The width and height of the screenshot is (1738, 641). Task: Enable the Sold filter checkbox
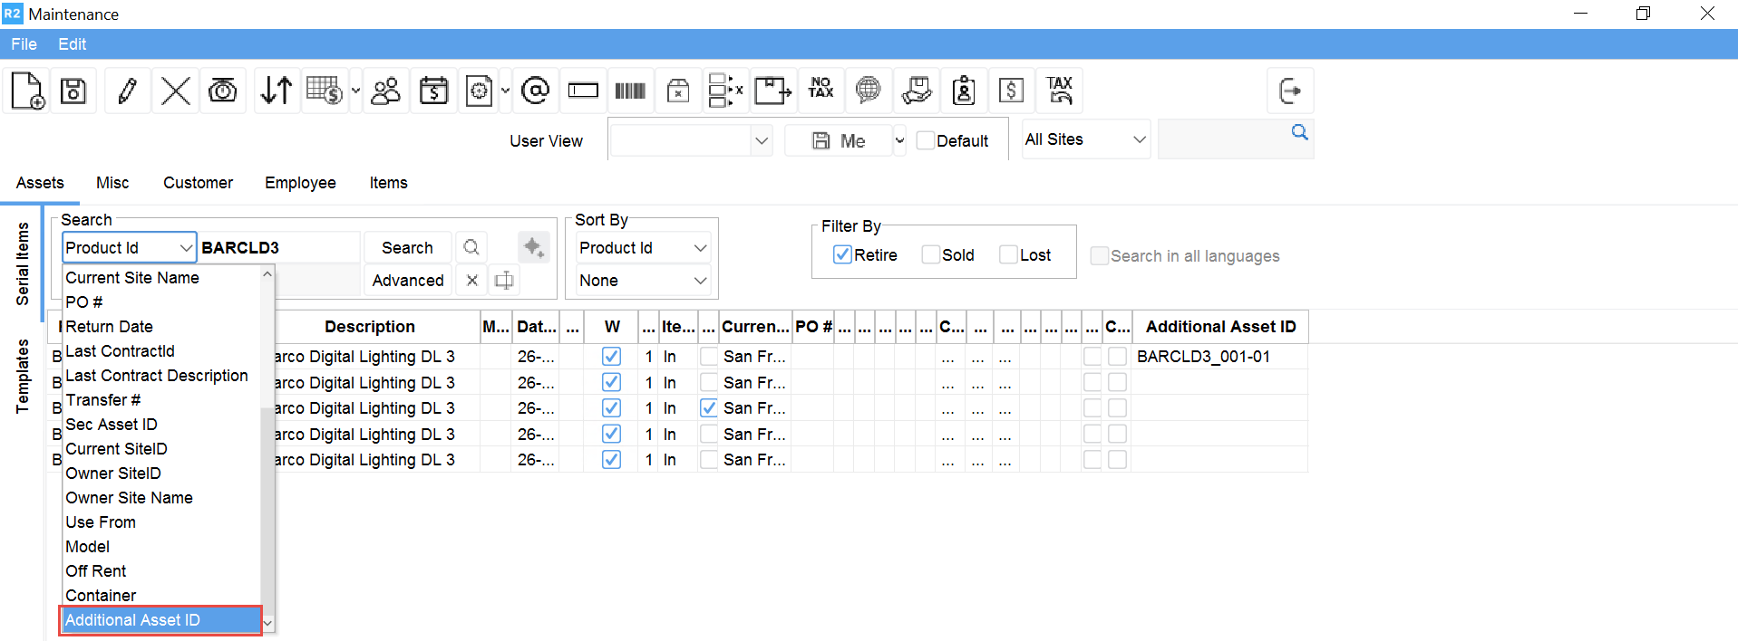[x=931, y=255]
